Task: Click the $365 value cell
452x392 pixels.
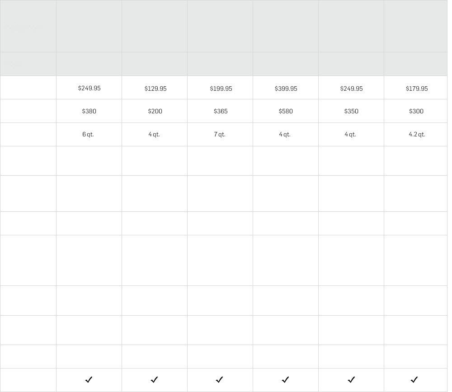Action: (221, 111)
